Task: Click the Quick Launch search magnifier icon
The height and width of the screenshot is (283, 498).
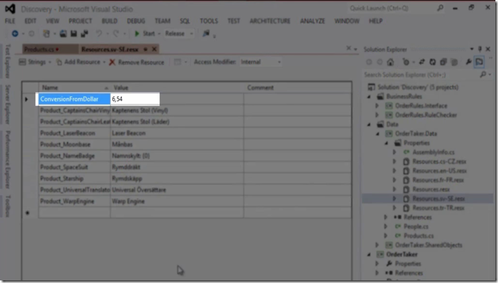Action: [440, 8]
